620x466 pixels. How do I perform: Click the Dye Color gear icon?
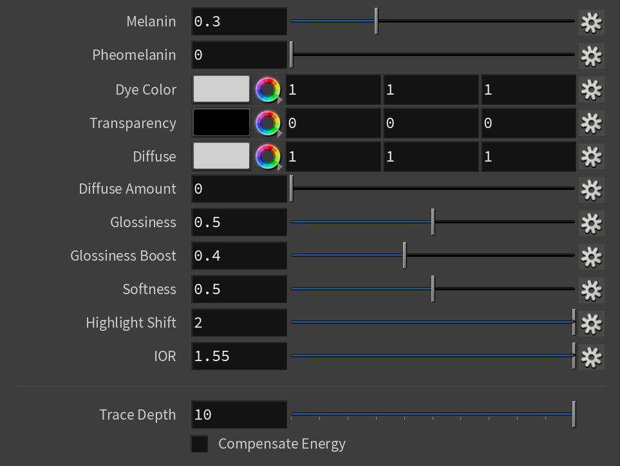point(592,89)
